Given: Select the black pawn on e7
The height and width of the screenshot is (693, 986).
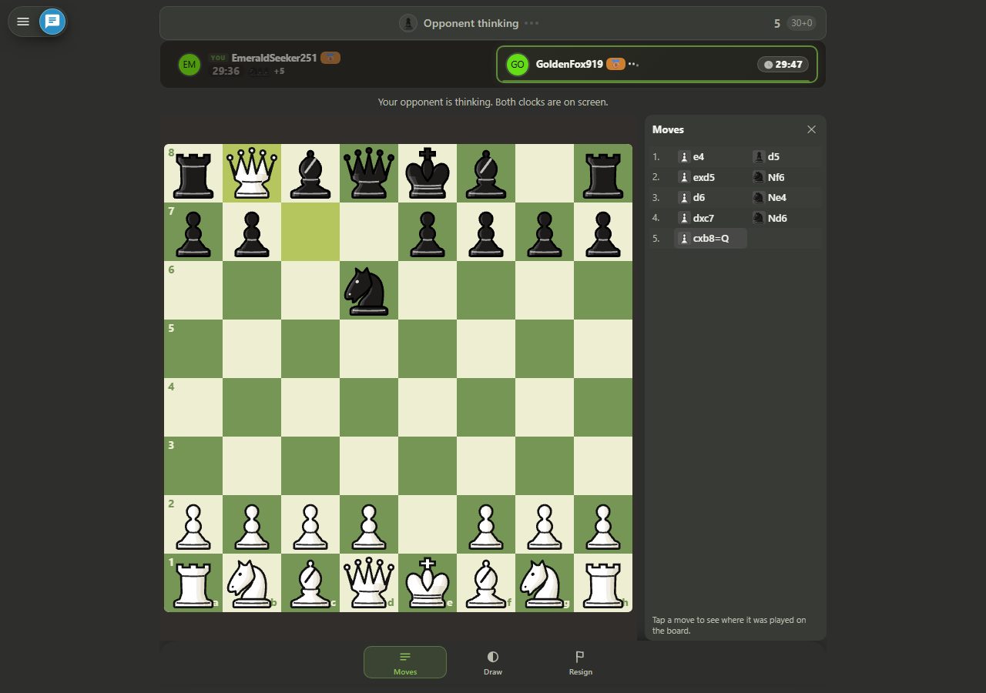Looking at the screenshot, I should tap(428, 232).
